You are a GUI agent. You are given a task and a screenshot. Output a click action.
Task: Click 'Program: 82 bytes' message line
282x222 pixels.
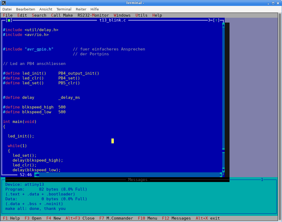point(46,189)
